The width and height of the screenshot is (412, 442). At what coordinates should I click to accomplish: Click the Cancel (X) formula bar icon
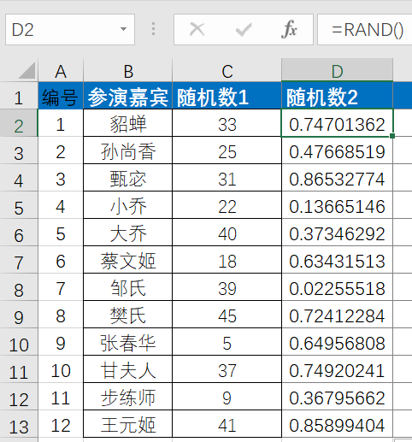[197, 29]
